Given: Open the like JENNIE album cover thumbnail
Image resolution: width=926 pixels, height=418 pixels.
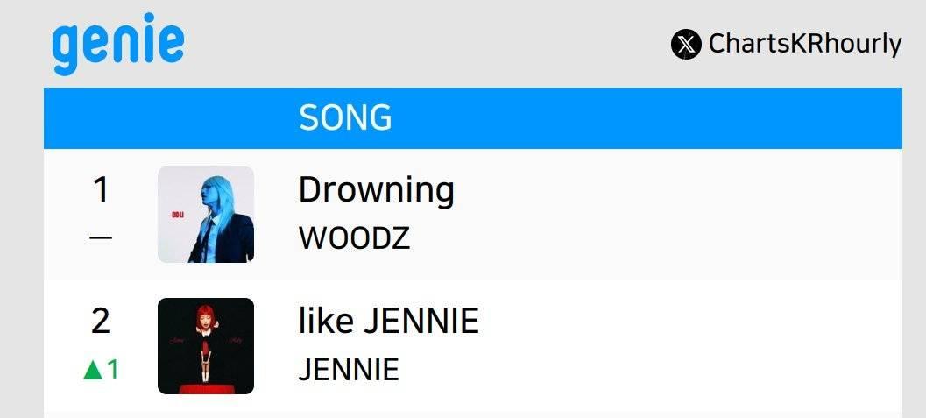Looking at the screenshot, I should point(206,346).
